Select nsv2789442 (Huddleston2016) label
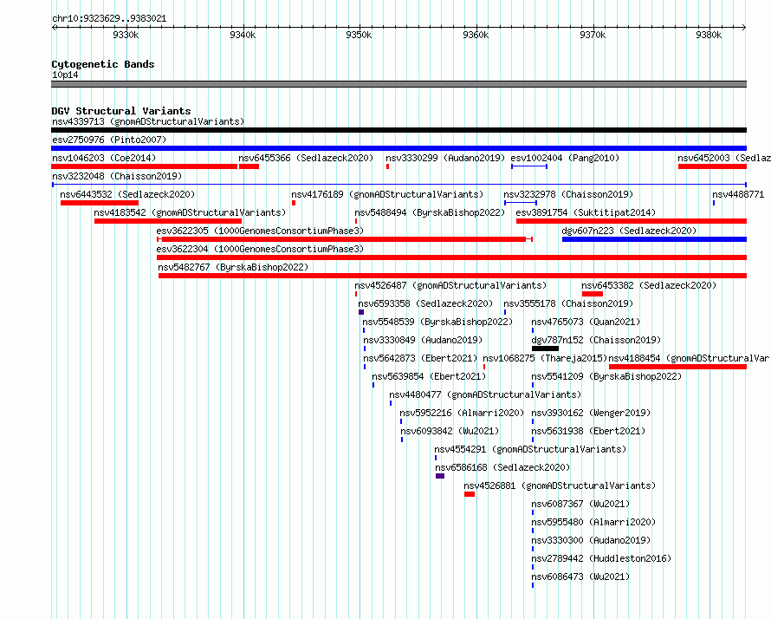Screen dimensions: 771x619 [x=601, y=558]
